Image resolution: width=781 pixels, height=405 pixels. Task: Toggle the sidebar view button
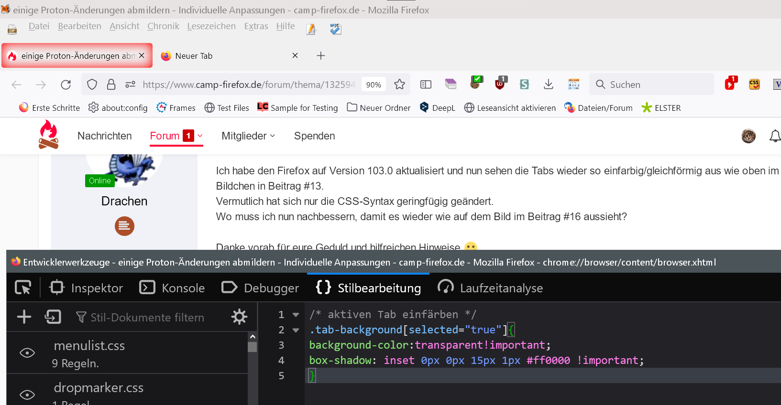(x=426, y=85)
